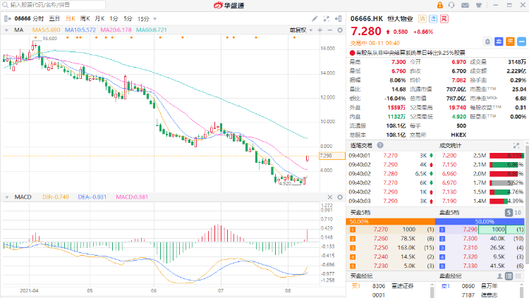The image size is (529, 298).
Task: Click the 窝 warrant badge
Action: pyautogui.click(x=444, y=19)
